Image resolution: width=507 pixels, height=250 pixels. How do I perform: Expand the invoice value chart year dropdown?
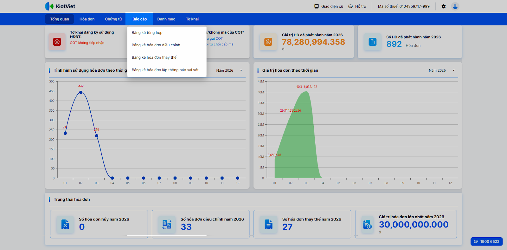coord(442,70)
